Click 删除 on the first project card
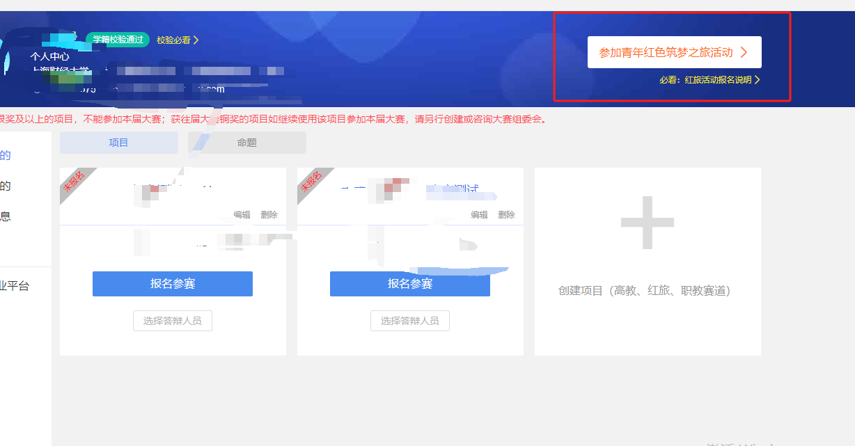Viewport: 855px width, 446px height. pyautogui.click(x=269, y=215)
